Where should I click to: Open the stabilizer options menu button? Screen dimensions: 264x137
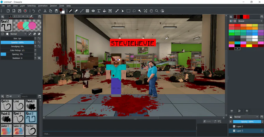(39, 58)
